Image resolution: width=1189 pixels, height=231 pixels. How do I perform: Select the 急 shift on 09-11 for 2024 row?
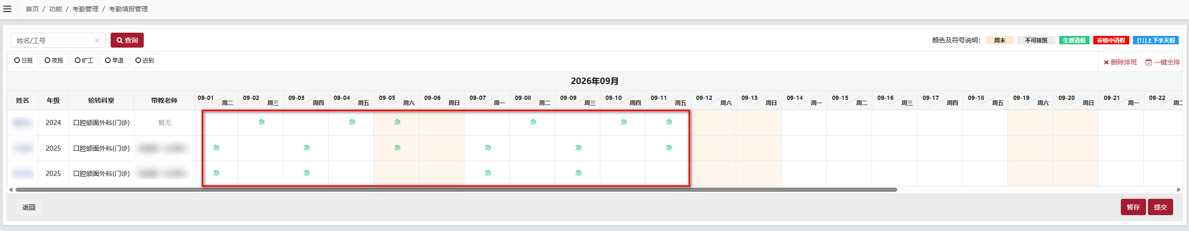(669, 122)
